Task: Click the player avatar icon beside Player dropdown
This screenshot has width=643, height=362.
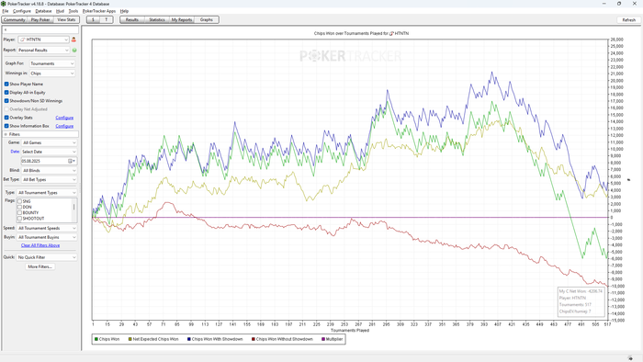Action: click(73, 40)
